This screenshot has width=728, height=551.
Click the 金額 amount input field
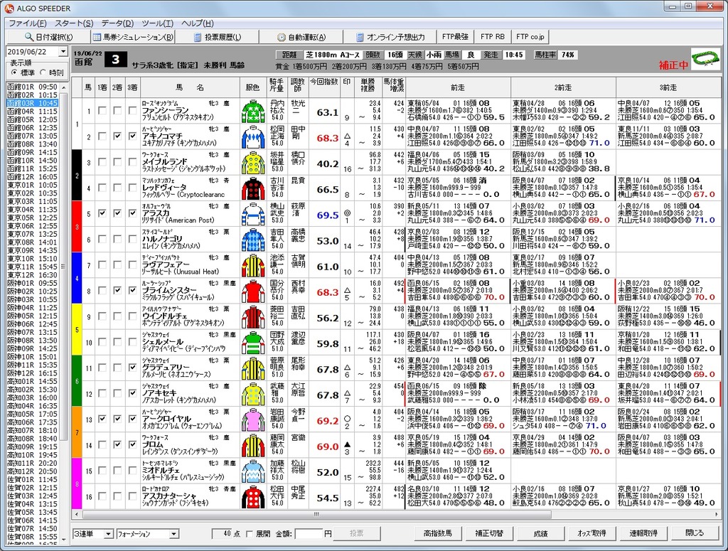[x=309, y=534]
